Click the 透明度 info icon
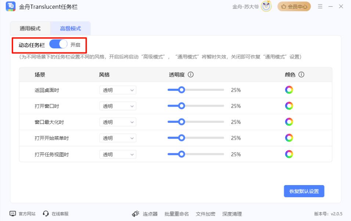Image resolution: width=351 pixels, height=221 pixels. click(x=191, y=74)
